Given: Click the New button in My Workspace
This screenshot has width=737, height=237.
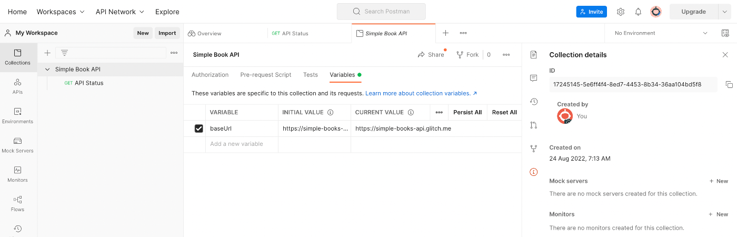Looking at the screenshot, I should (x=143, y=33).
